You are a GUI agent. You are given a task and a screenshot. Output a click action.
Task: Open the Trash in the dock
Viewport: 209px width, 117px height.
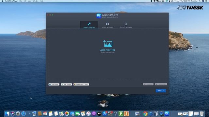(x=202, y=114)
